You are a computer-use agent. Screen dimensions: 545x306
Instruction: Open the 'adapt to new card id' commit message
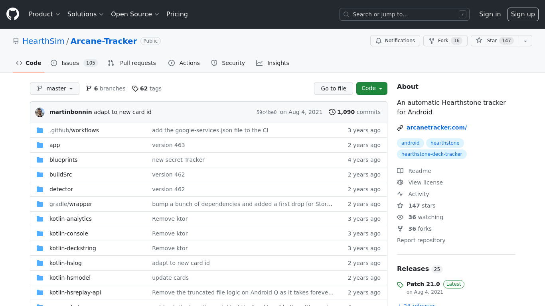(122, 112)
